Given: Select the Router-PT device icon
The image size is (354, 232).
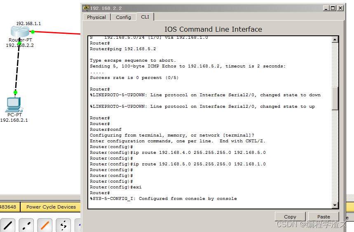Looking at the screenshot, I should pyautogui.click(x=20, y=32).
